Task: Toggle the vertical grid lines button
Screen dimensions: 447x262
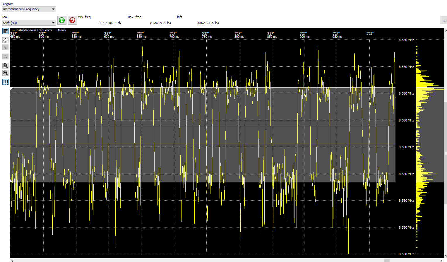Action: click(x=5, y=82)
